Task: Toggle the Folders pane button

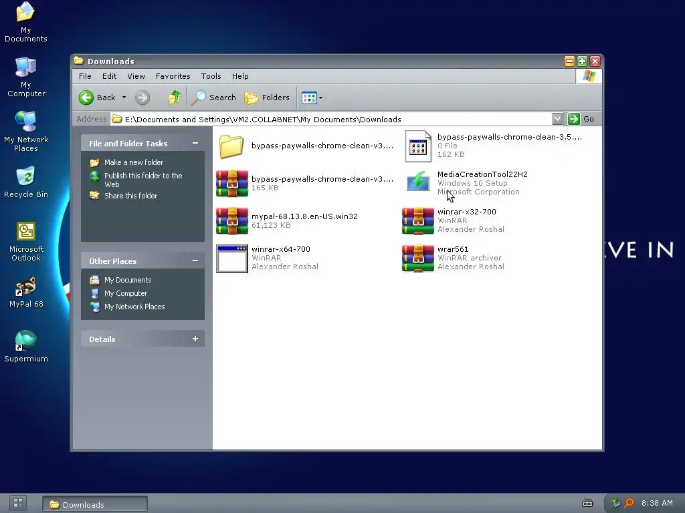Action: point(267,98)
